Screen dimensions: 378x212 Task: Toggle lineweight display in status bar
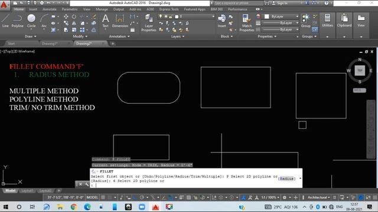tap(181, 198)
